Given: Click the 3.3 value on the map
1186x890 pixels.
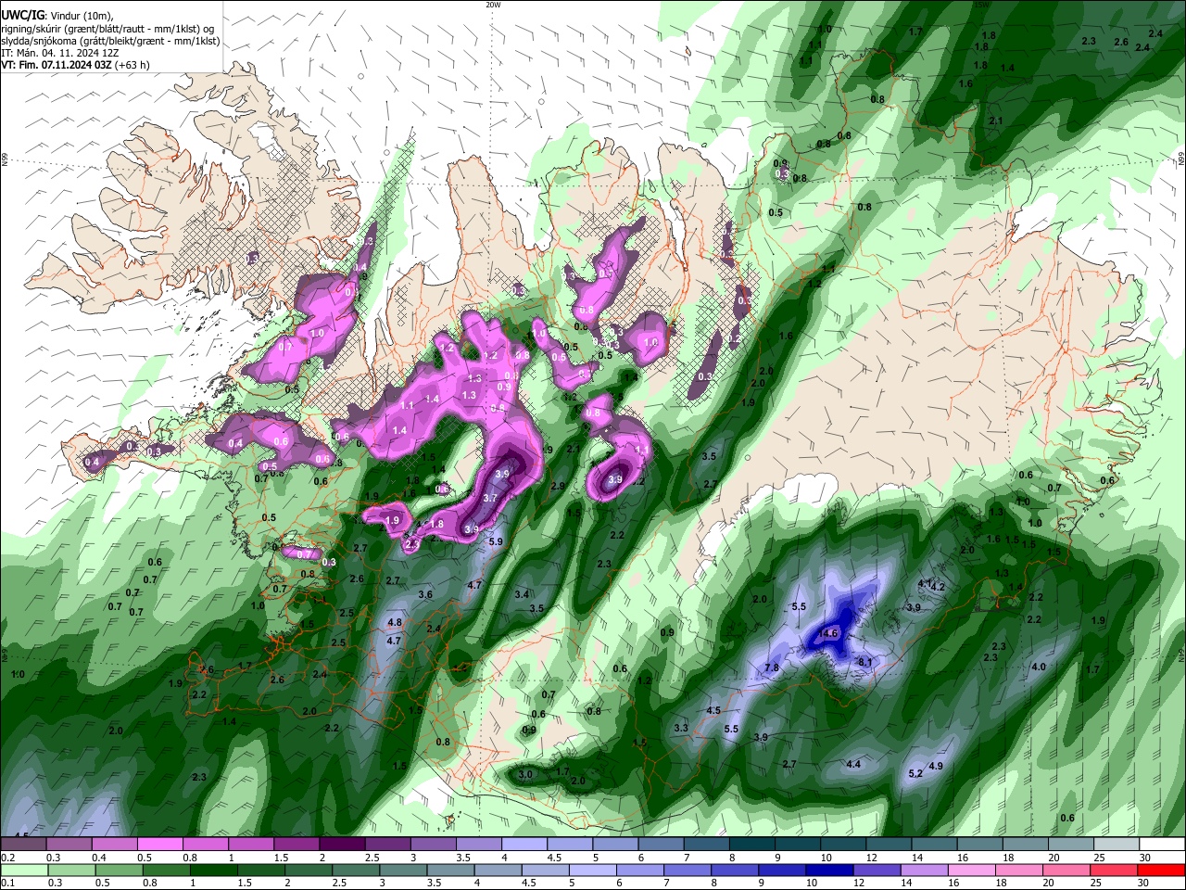Looking at the screenshot, I should click(681, 728).
